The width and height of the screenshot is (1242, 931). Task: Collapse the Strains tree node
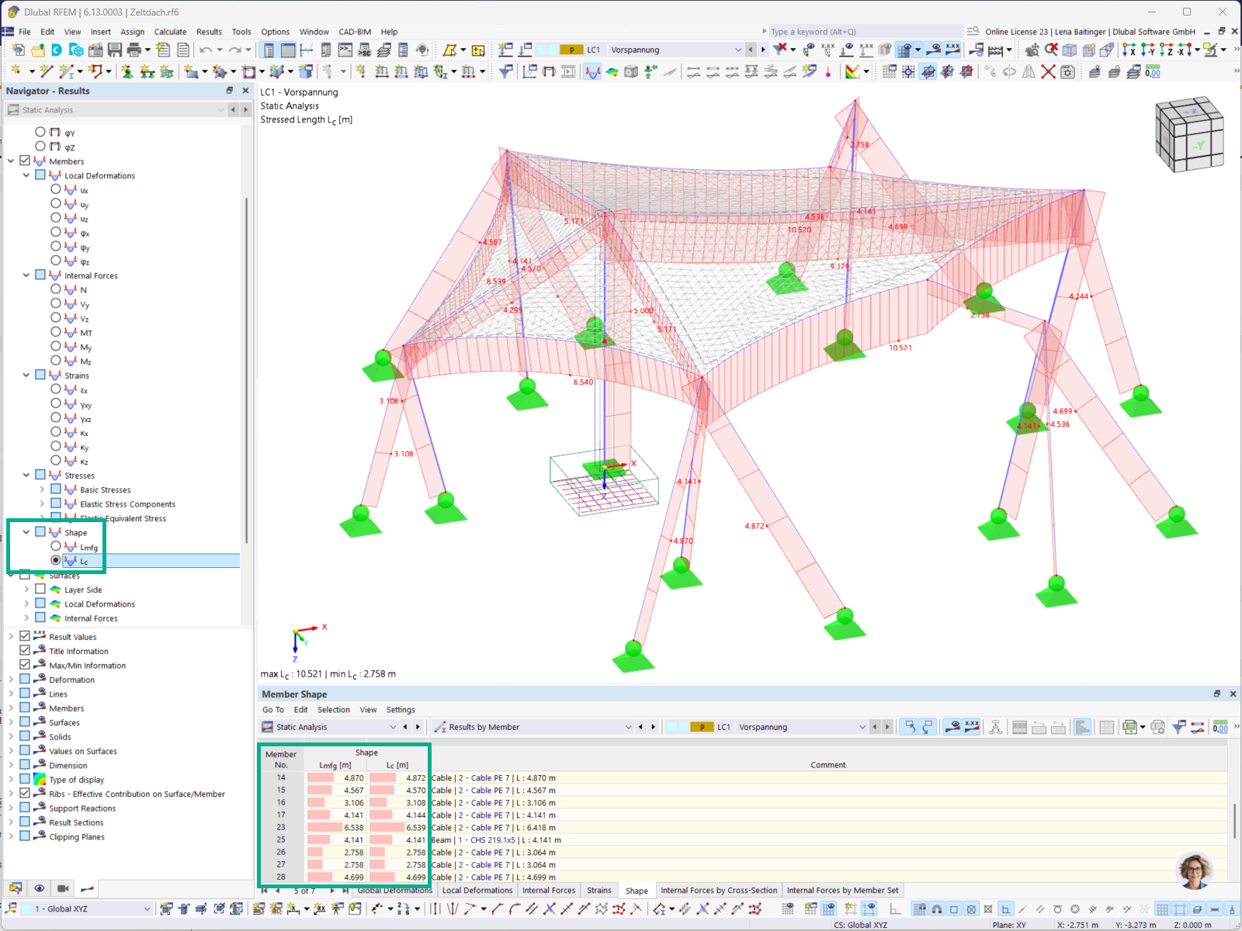coord(26,375)
